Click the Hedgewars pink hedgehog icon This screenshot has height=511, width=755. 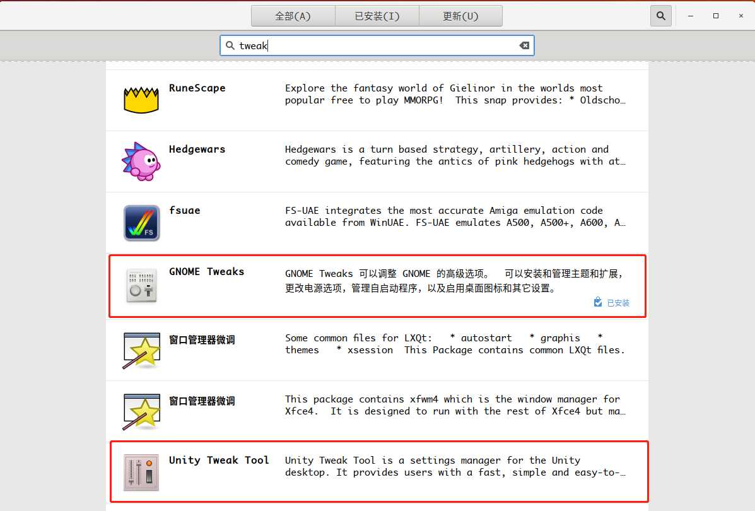pyautogui.click(x=141, y=162)
